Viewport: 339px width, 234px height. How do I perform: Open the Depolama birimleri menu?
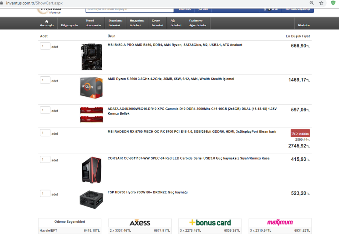click(x=116, y=23)
